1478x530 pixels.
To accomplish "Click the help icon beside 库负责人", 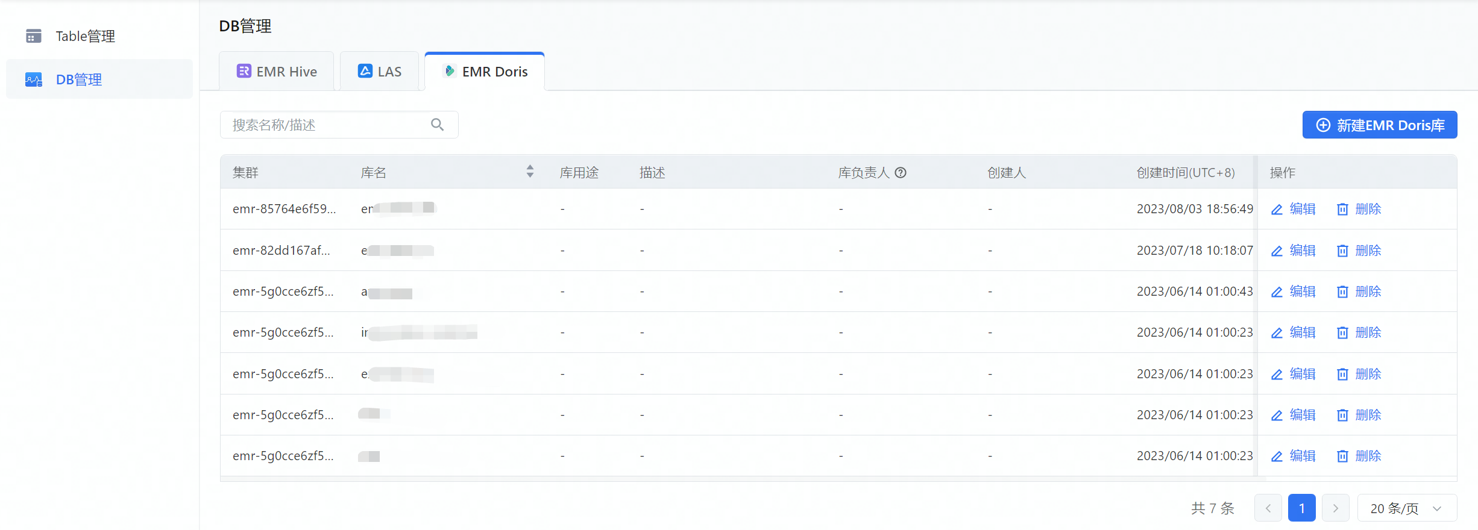I will (901, 173).
